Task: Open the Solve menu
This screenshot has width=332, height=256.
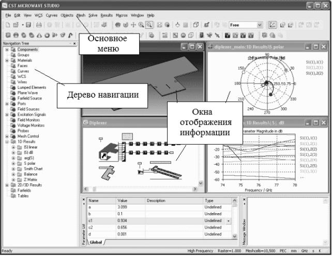Action: tap(93, 15)
